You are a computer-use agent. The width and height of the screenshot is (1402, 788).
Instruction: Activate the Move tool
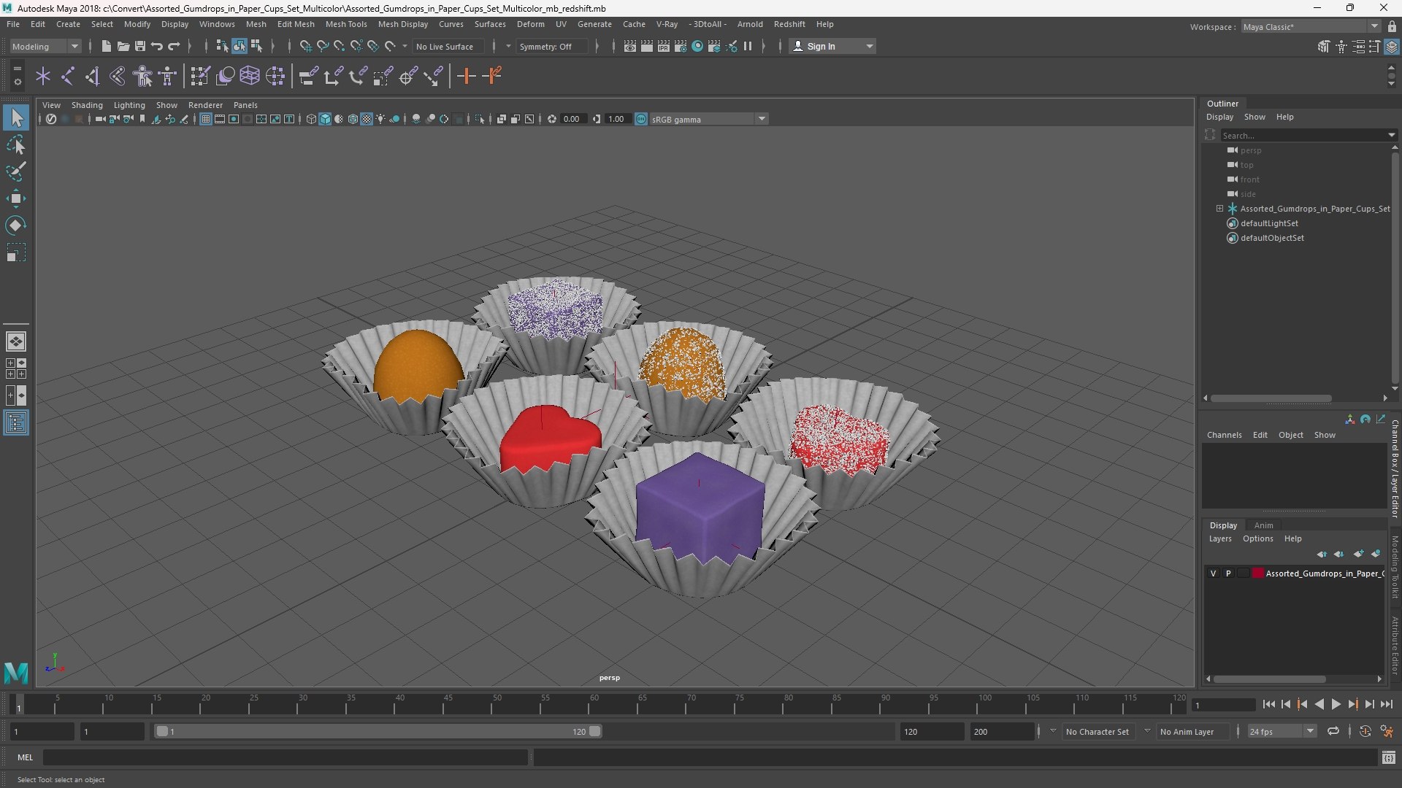[x=16, y=198]
